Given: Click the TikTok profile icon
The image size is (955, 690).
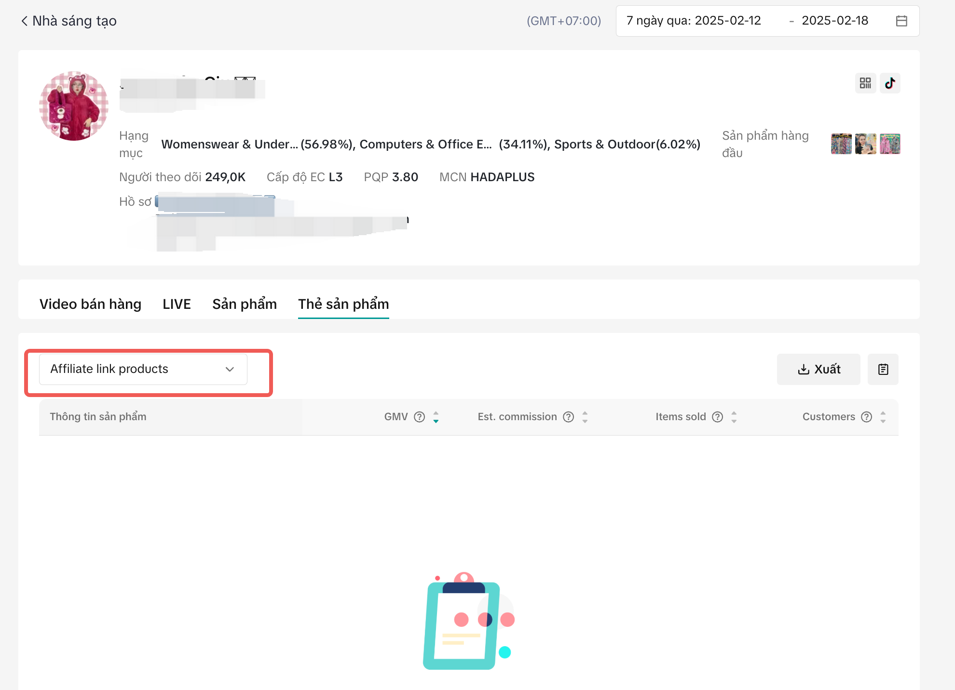Looking at the screenshot, I should tap(890, 83).
